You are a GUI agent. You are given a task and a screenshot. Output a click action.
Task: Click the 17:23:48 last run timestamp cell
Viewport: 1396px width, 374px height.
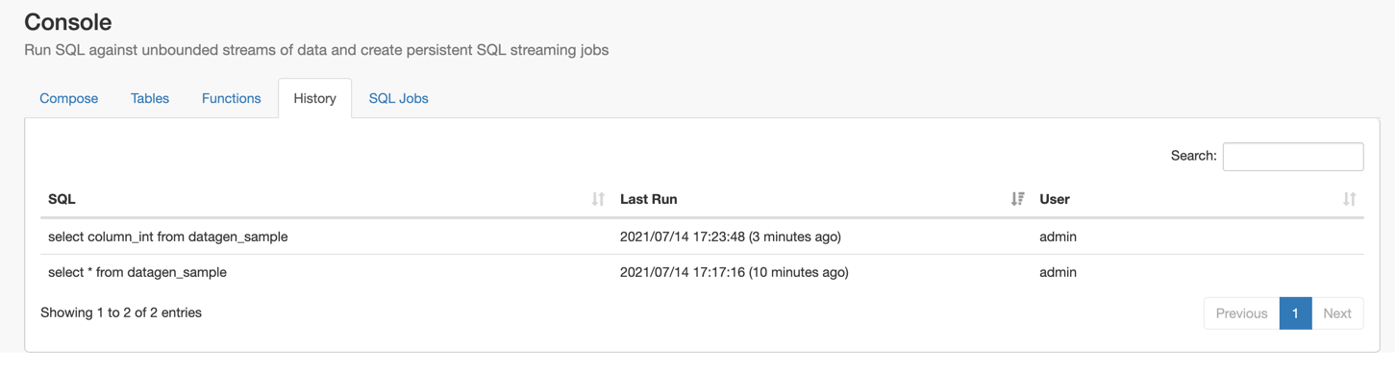coord(731,237)
